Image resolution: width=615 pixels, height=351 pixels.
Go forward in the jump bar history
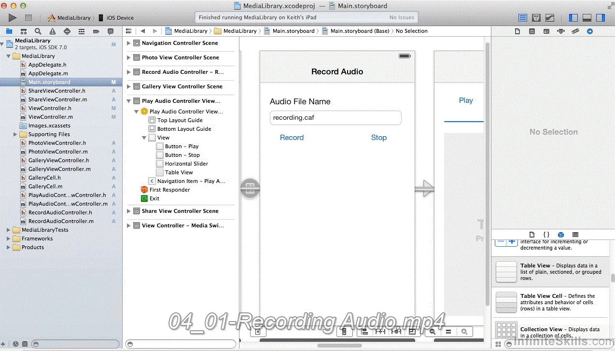155,31
